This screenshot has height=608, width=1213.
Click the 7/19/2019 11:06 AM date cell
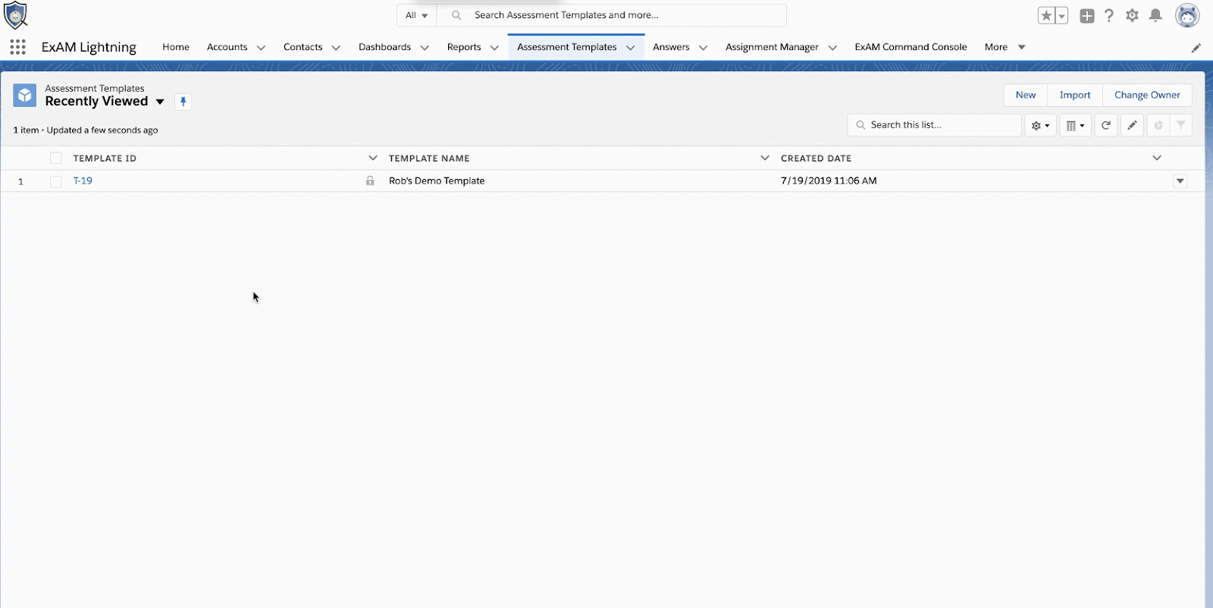point(829,180)
